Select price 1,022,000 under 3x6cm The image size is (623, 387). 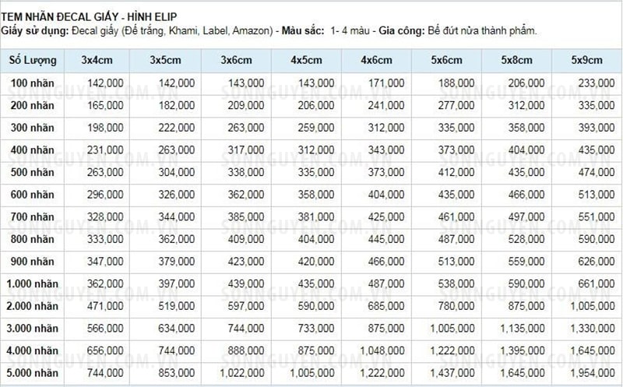(x=242, y=373)
